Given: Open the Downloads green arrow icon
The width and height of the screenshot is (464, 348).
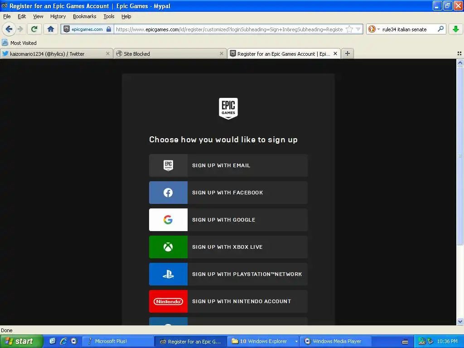Looking at the screenshot, I should coord(456,29).
